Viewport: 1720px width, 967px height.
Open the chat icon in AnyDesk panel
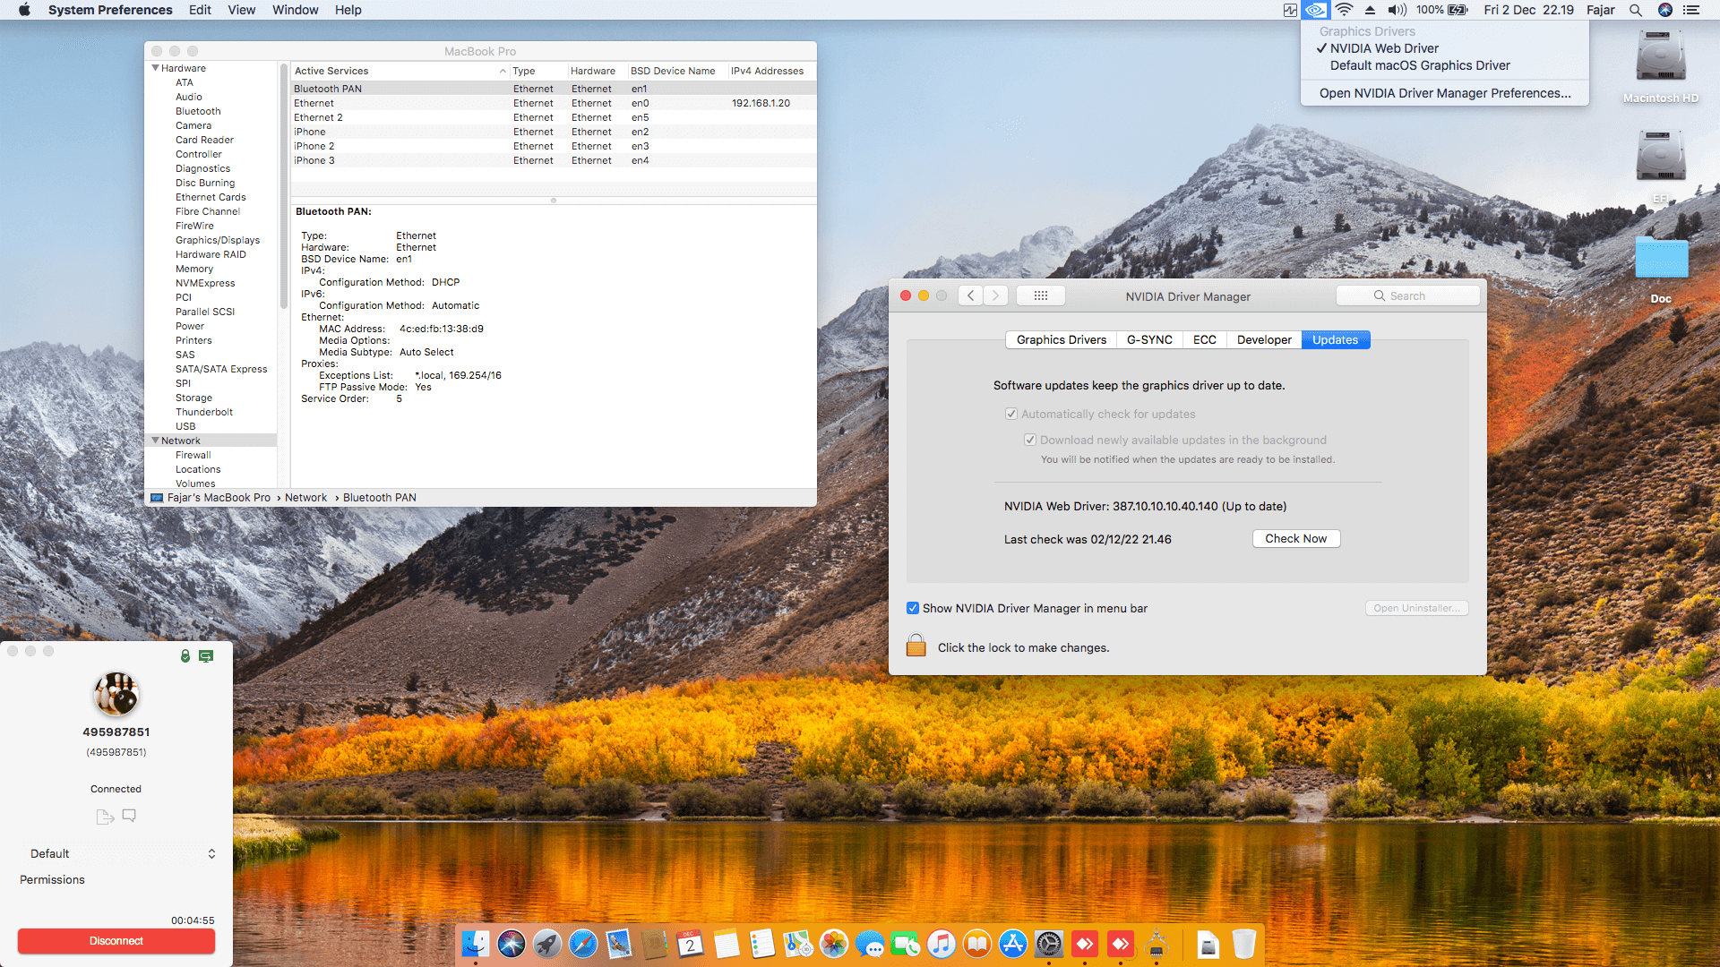[129, 816]
